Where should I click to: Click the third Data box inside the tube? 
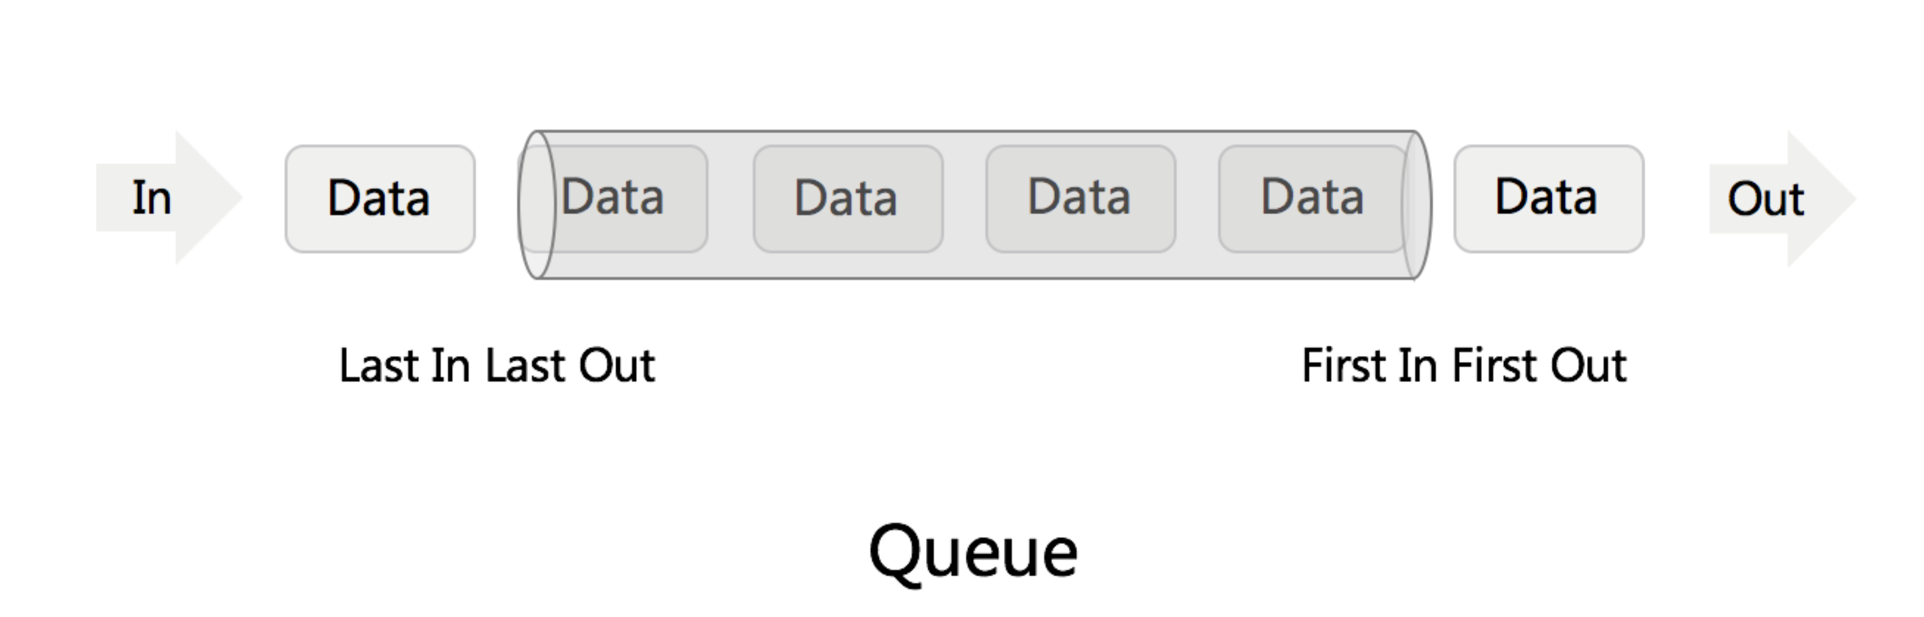pos(1080,199)
